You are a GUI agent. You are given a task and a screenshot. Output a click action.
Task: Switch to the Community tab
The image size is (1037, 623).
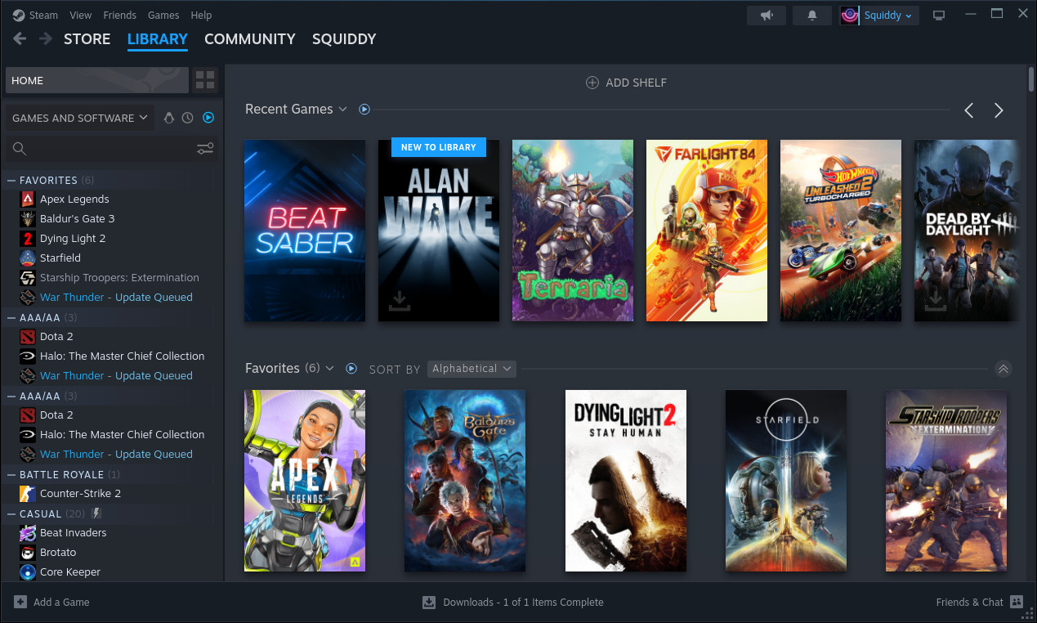click(x=249, y=39)
